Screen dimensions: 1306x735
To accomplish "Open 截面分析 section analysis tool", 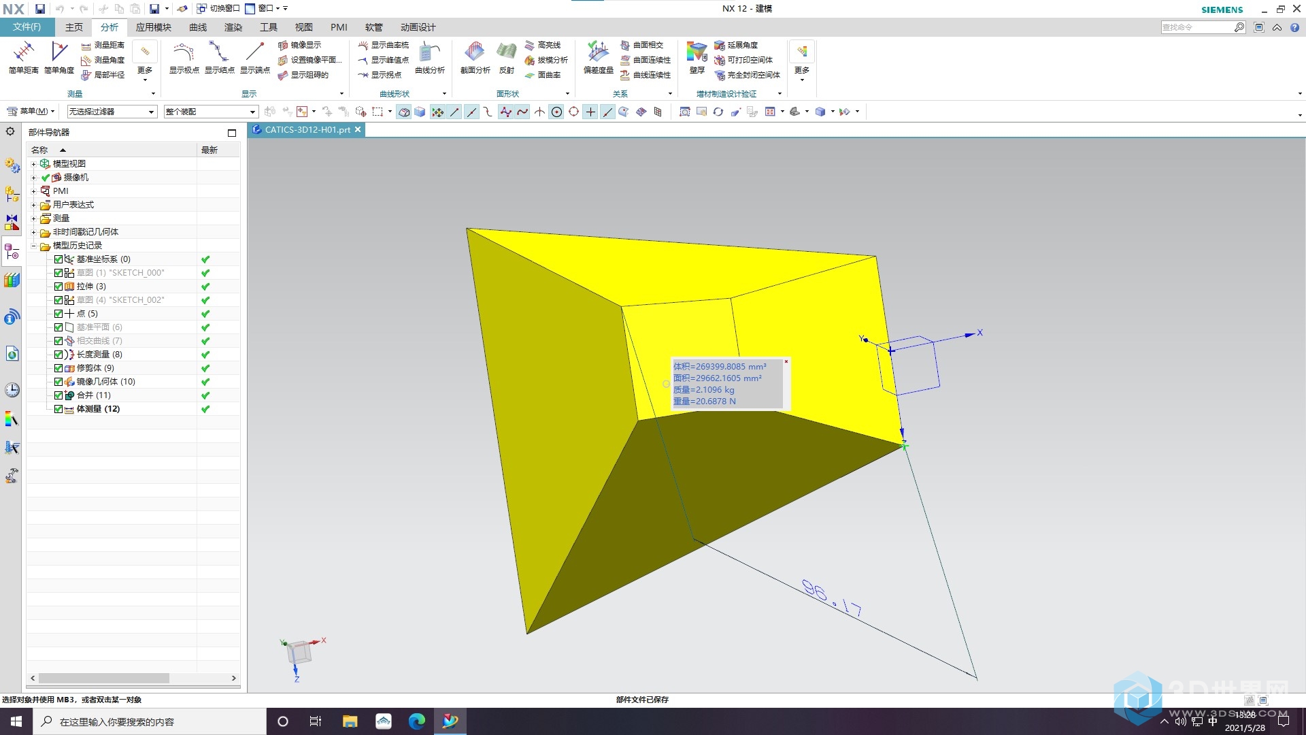I will pos(475,58).
